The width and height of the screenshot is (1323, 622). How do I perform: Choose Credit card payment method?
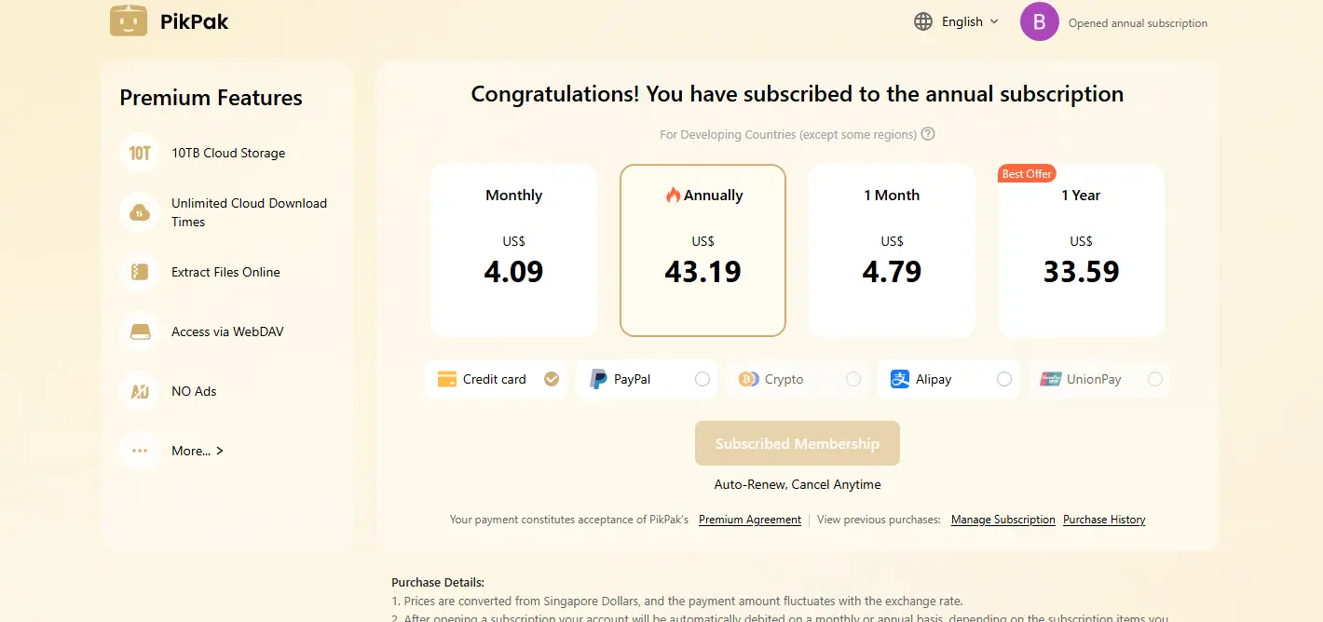pyautogui.click(x=496, y=379)
